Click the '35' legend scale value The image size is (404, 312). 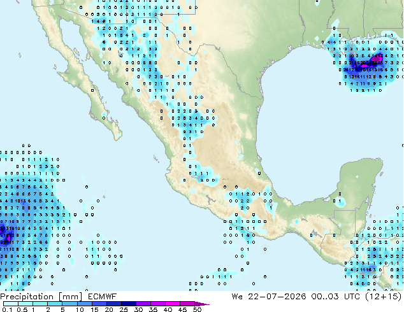[153, 309]
